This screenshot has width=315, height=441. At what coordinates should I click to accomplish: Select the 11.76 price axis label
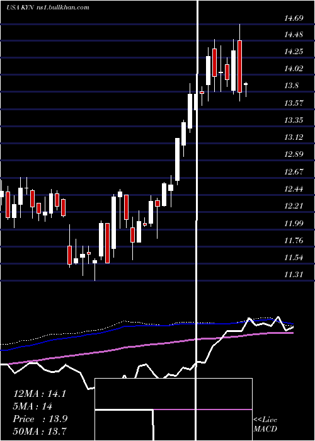pyautogui.click(x=294, y=240)
